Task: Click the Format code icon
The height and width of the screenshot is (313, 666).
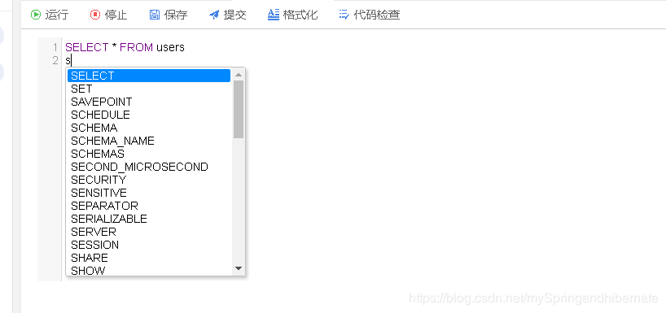Action: coord(273,15)
